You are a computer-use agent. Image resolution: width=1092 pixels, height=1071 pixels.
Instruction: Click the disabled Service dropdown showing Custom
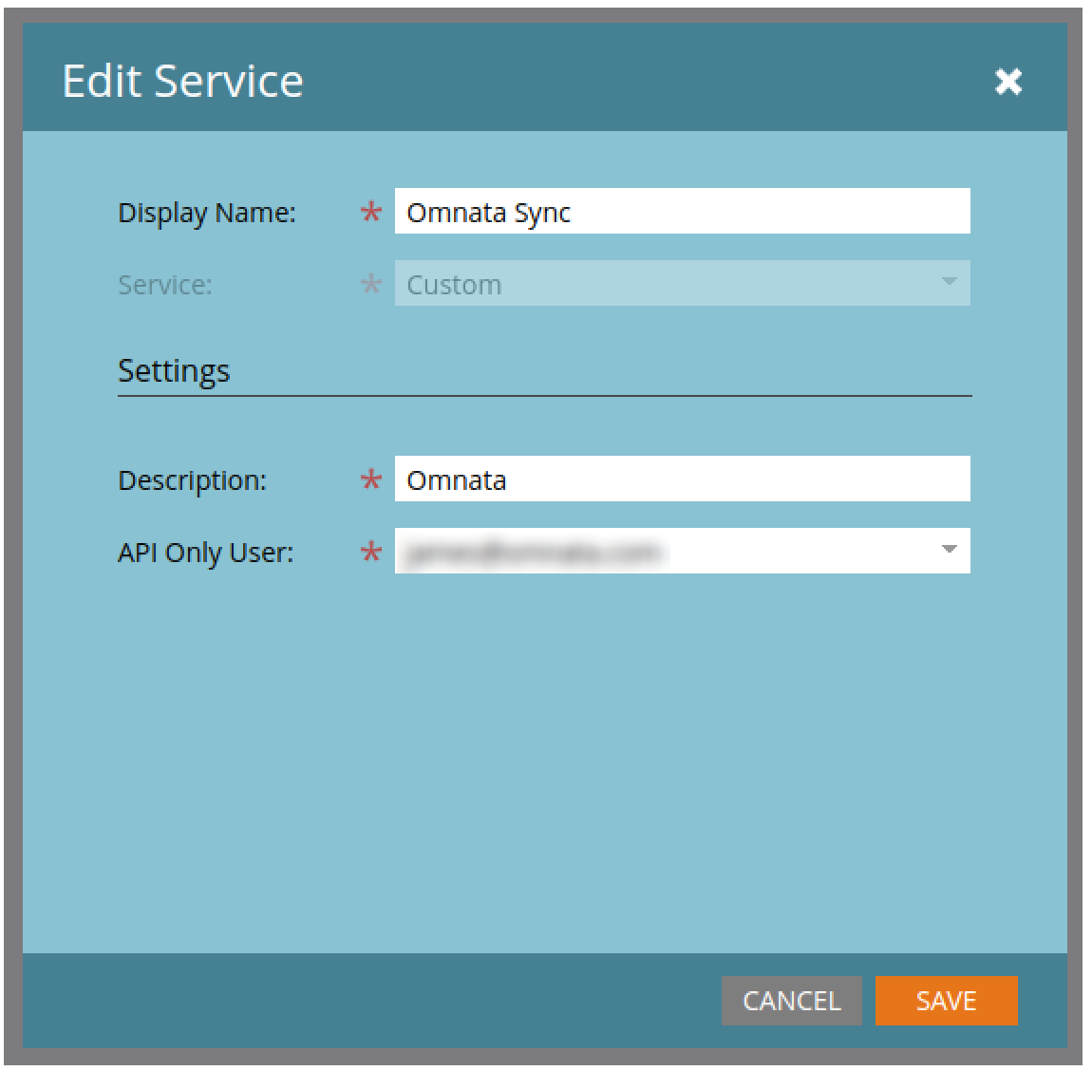coord(665,284)
